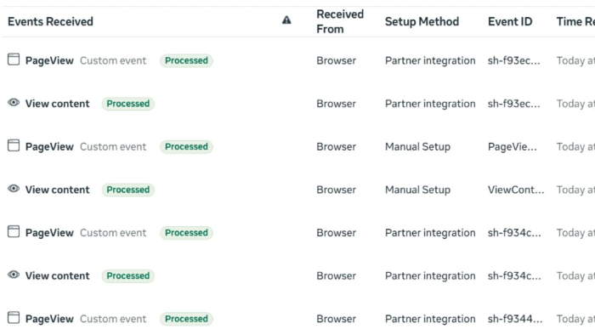The image size is (595, 335).
Task: Select PageView event name in row sh-f93ec...
Action: click(49, 60)
